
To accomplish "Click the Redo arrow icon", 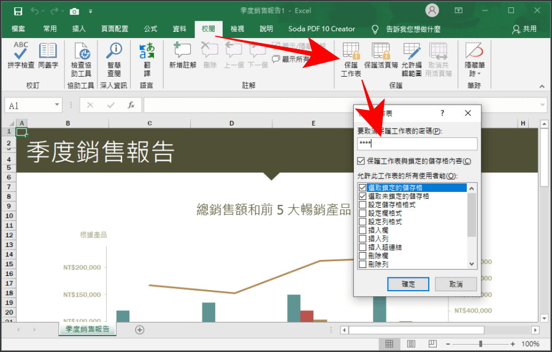I will (54, 11).
